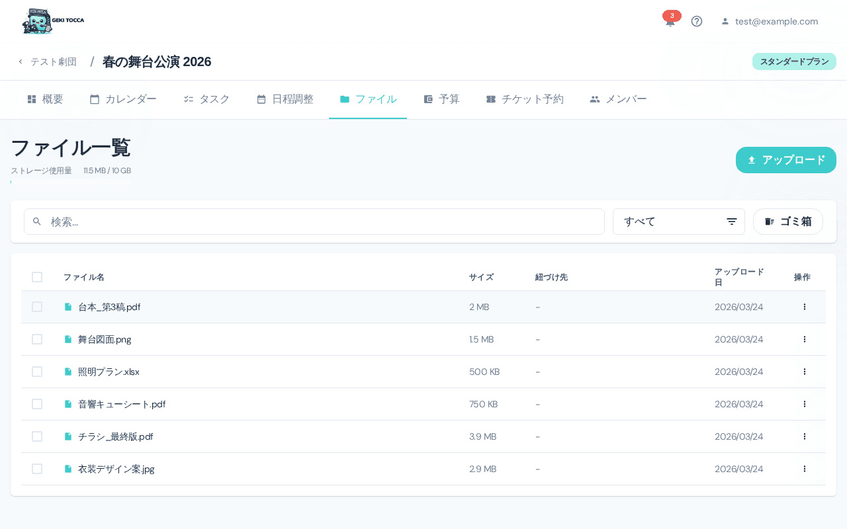Screen dimensions: 847x529
Task: Click the help question mark icon
Action: (x=696, y=21)
